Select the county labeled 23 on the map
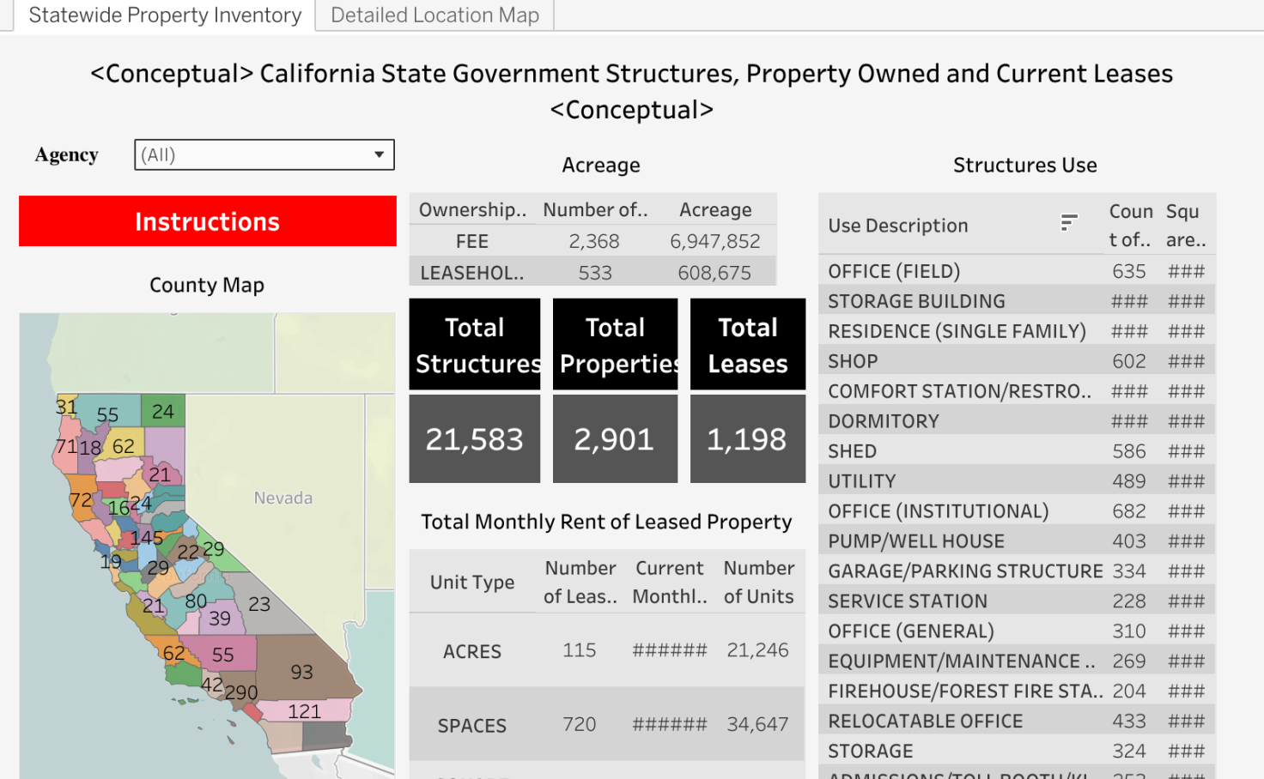The height and width of the screenshot is (779, 1264). tap(259, 604)
